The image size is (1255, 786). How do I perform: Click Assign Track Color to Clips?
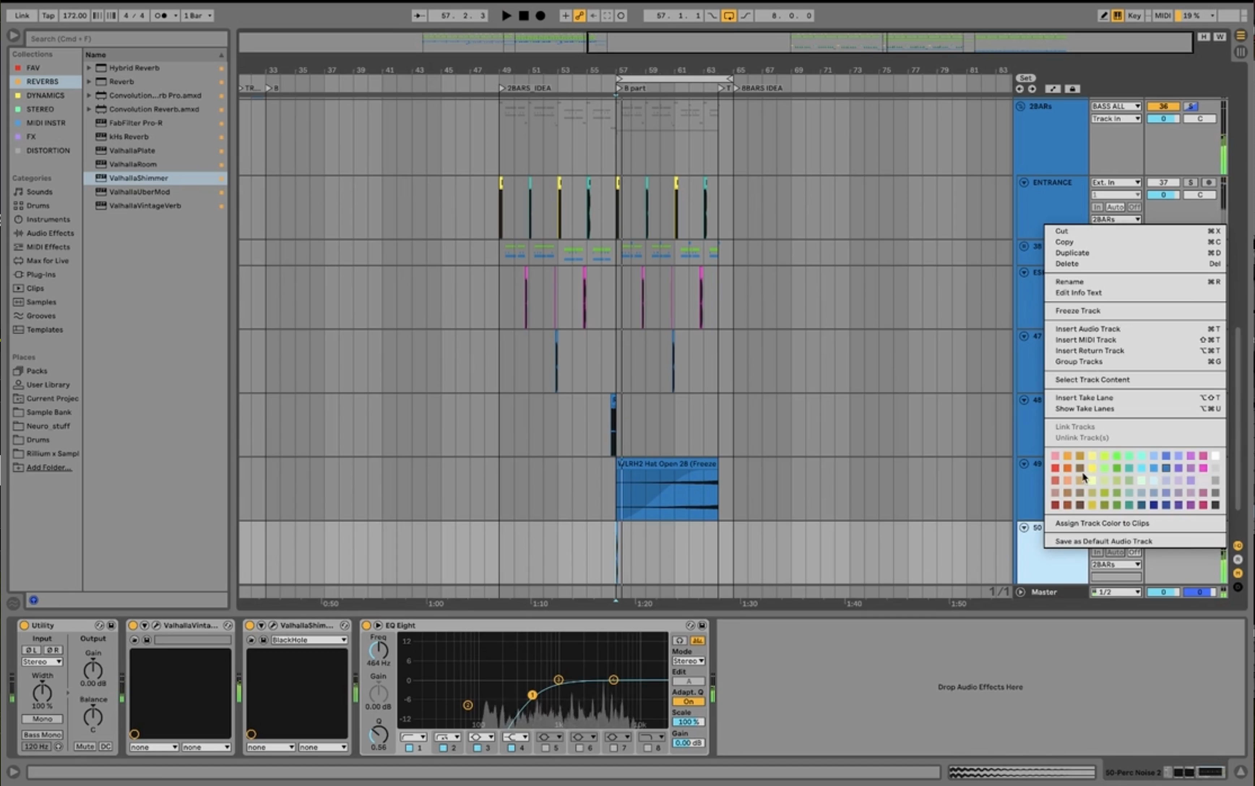click(1135, 523)
